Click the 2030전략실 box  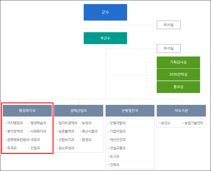tap(178, 75)
